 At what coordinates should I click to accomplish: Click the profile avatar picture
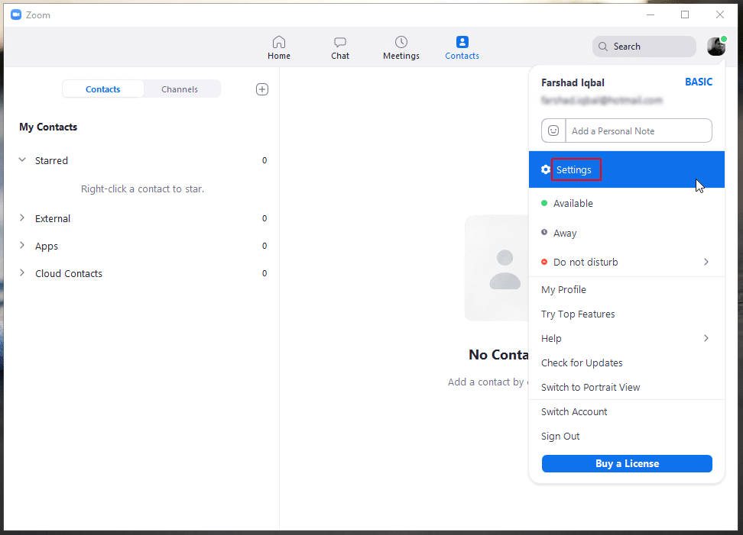coord(716,47)
